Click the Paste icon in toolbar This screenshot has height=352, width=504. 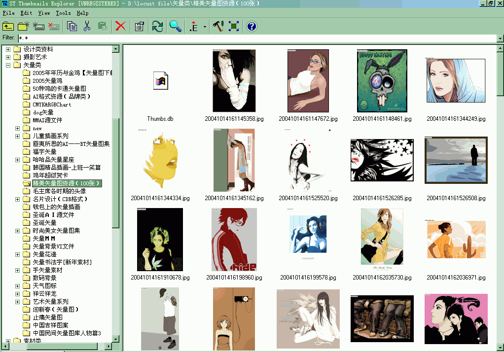tap(103, 26)
